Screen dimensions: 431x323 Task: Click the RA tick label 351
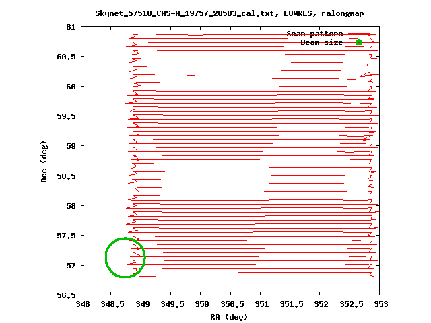[x=262, y=304]
